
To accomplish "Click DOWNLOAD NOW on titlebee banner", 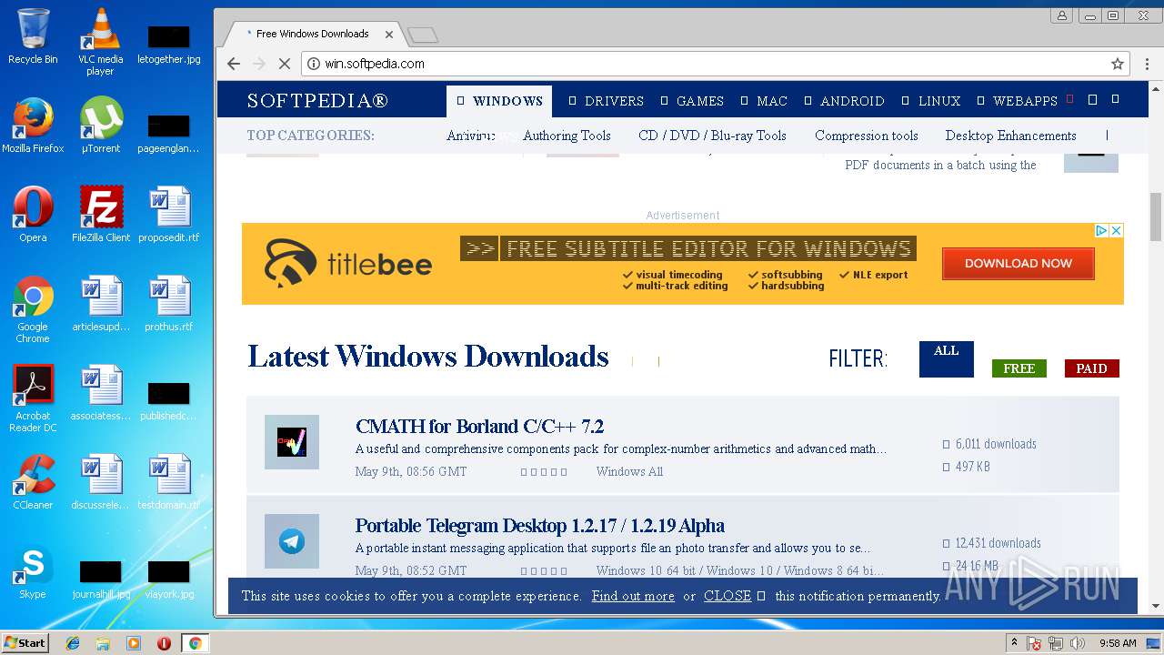I will (x=1018, y=263).
